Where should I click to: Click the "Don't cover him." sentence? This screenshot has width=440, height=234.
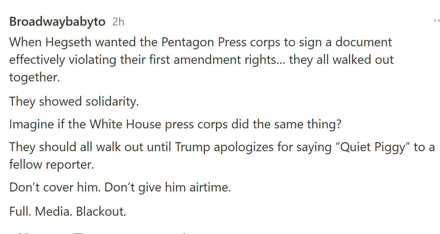point(55,187)
